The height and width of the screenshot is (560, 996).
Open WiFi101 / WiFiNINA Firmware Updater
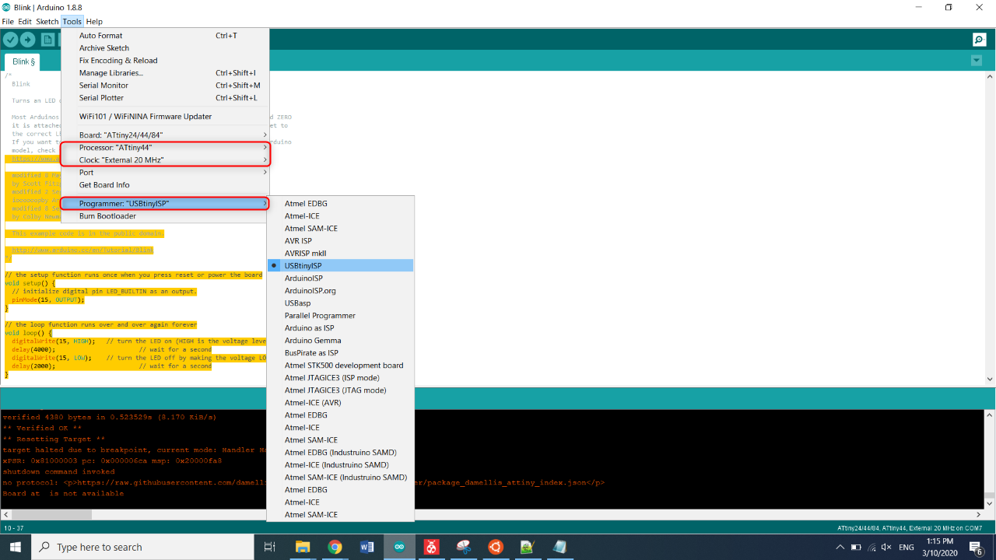165,117
